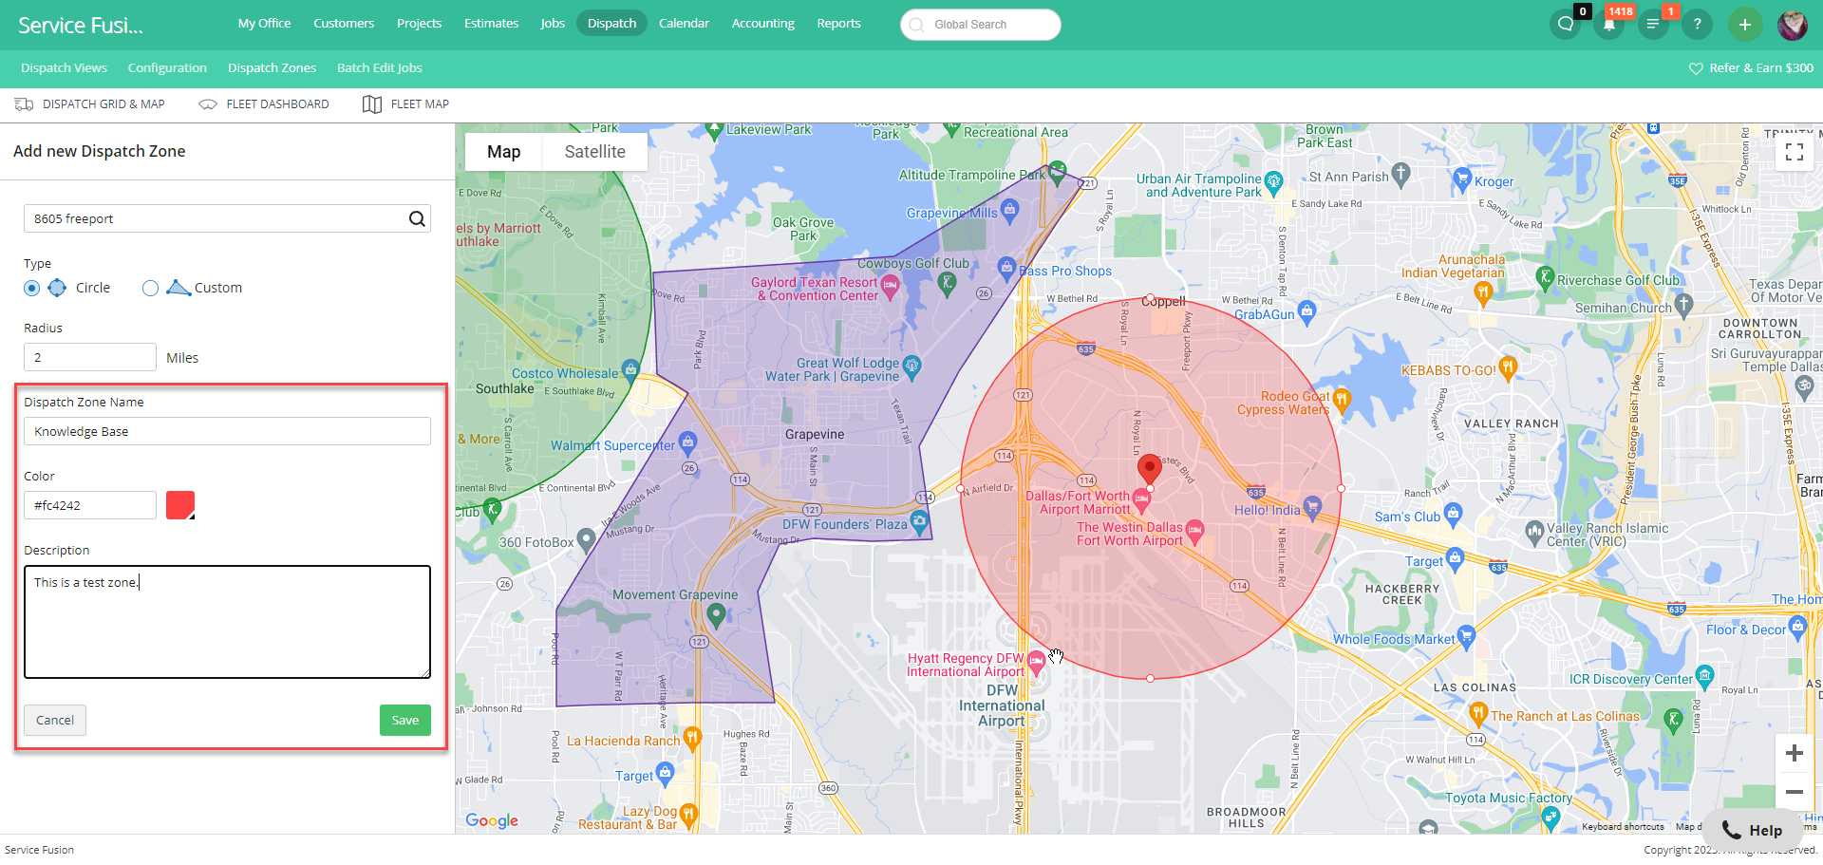
Task: Click the Westin Dallas Fort Worth Airport marker
Action: tap(1194, 531)
